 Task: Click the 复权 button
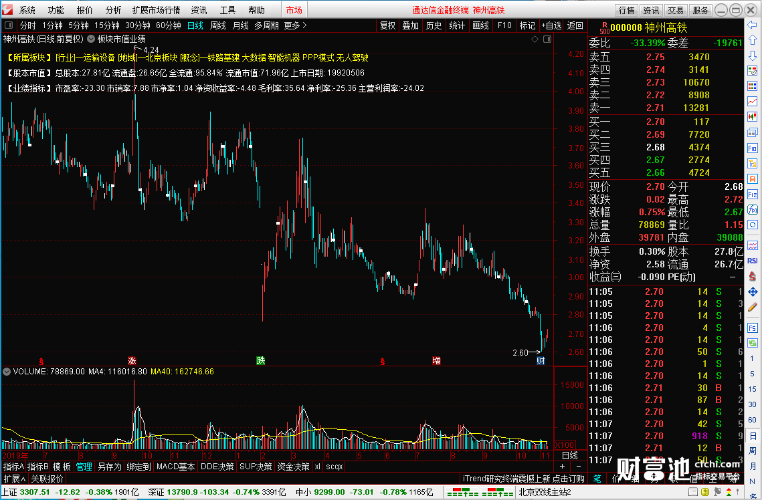[x=387, y=25]
